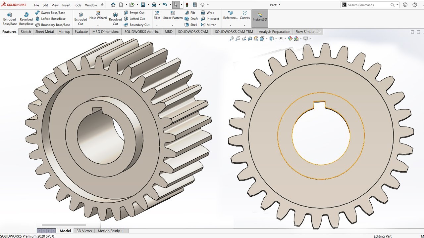Run the Intersect tool

210,19
